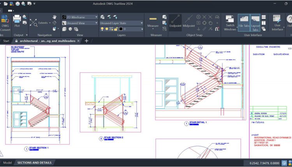Select the architectural drawing file tab
This screenshot has width=292, height=167.
tap(47, 41)
